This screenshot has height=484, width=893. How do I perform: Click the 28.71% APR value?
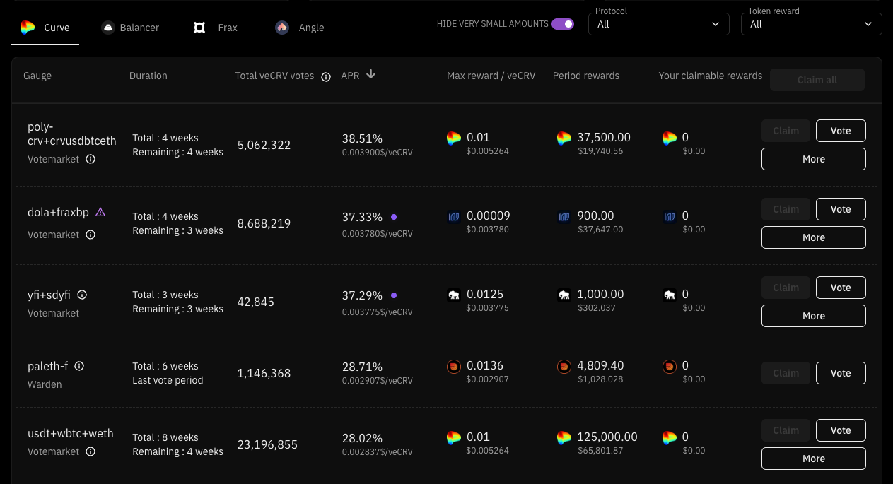pyautogui.click(x=362, y=367)
